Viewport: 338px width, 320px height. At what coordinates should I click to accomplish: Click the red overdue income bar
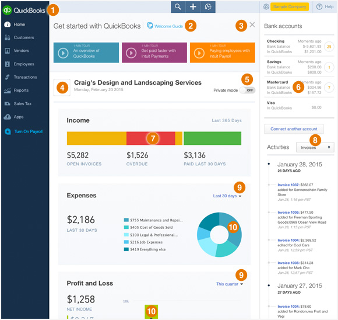pos(151,138)
